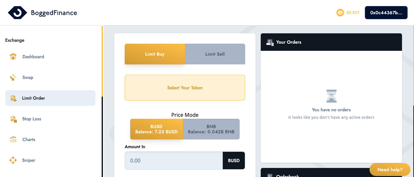Go to the Swap page
This screenshot has height=177, width=414.
pyautogui.click(x=28, y=77)
